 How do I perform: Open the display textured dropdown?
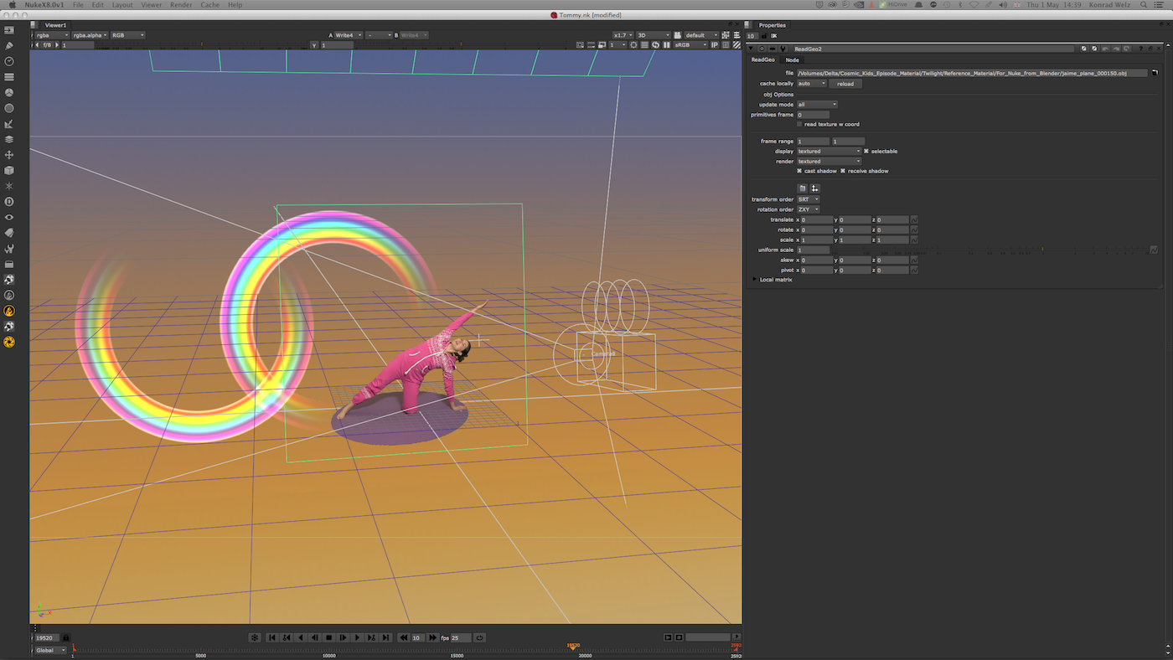(x=829, y=151)
